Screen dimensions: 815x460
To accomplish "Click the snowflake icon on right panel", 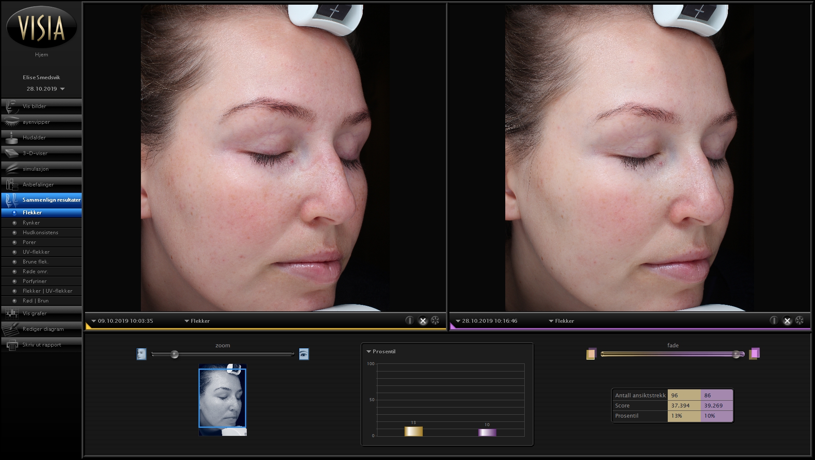I will (799, 321).
